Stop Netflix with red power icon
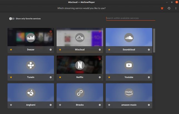 [100, 59]
